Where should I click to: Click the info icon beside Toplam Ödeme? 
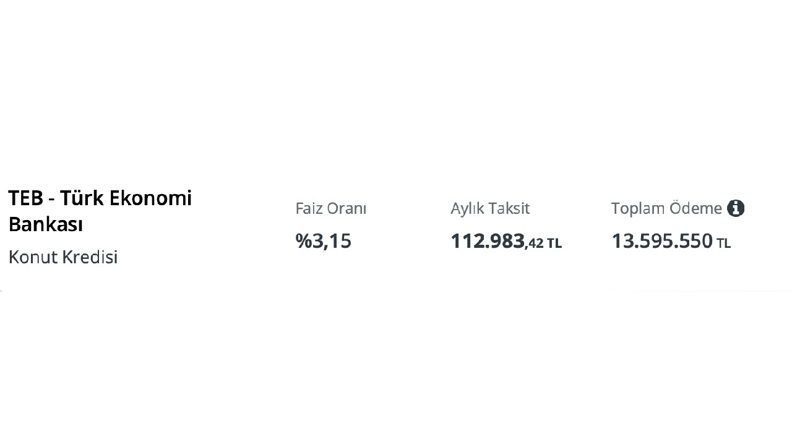(735, 208)
